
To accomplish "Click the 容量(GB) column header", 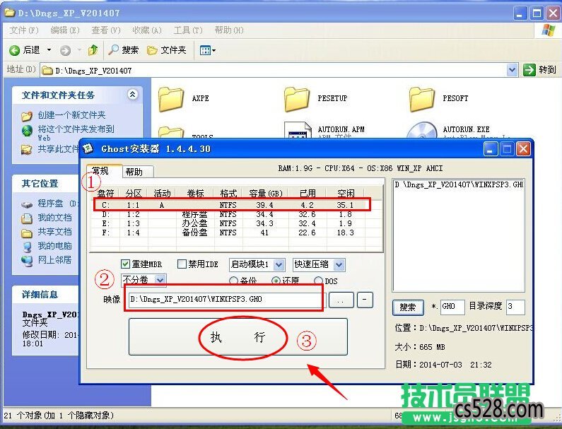I will tap(266, 194).
